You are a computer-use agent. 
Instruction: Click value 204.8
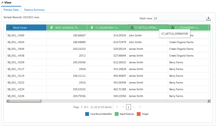click(82, 69)
